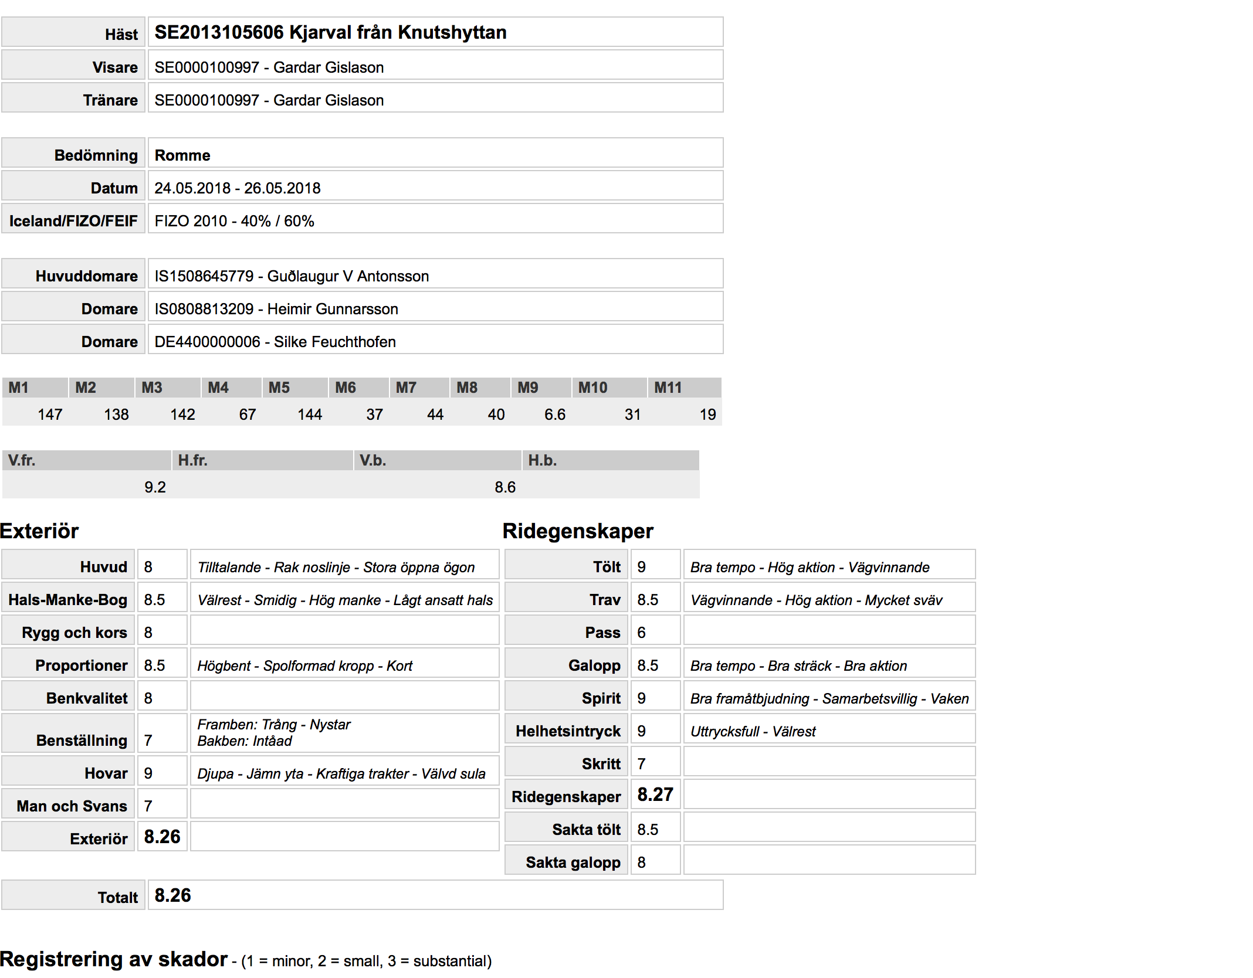Viewport: 1253px width, 978px height.
Task: Click Trav comment 'Vägvinnande - Hög aktion - Mycket sväv'
Action: [x=817, y=600]
